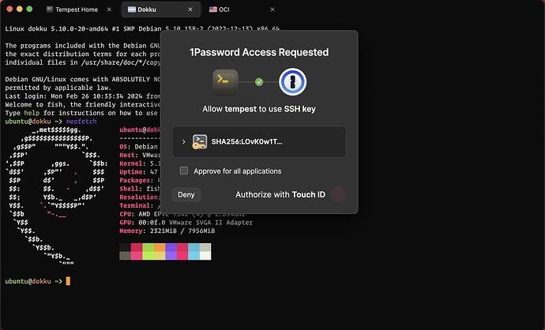Open the OCI tab
The image size is (545, 330).
[242, 9]
